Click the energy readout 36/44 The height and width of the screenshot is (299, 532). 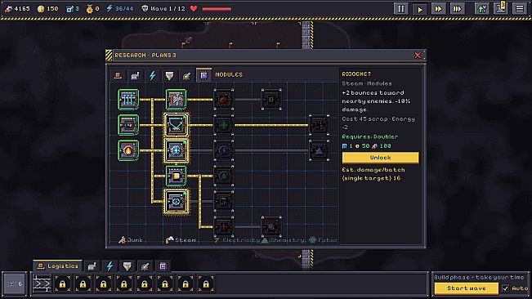[x=120, y=8]
